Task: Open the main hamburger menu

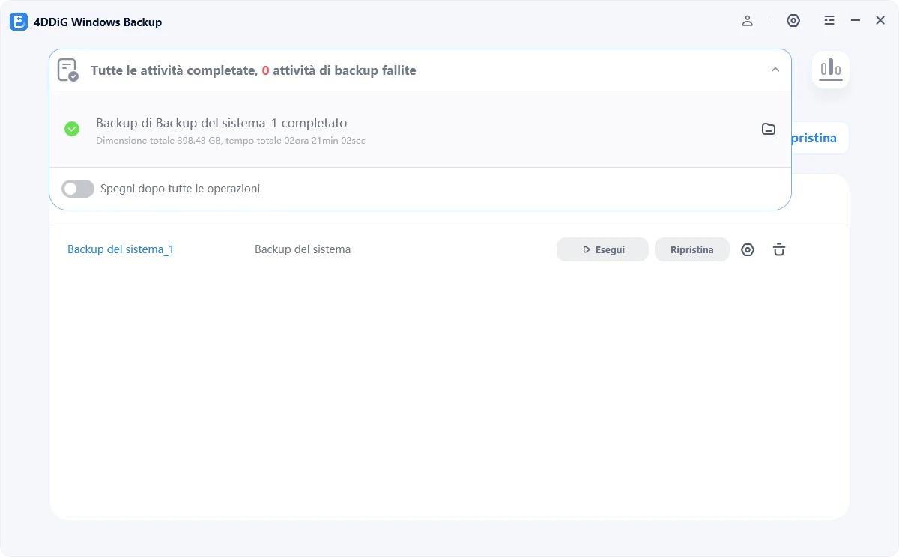Action: tap(829, 21)
